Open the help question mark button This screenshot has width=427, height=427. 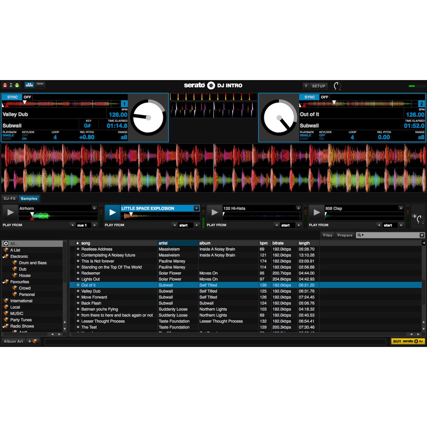point(306,86)
